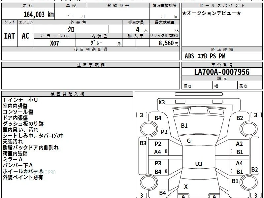Select the color code X07
This screenshot has width=264, height=198.
(54, 43)
